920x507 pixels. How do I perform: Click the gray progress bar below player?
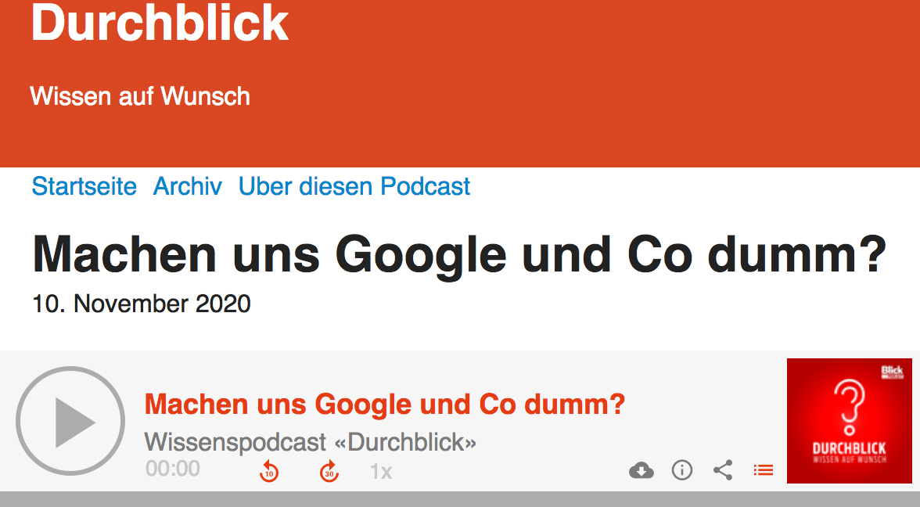click(x=460, y=499)
